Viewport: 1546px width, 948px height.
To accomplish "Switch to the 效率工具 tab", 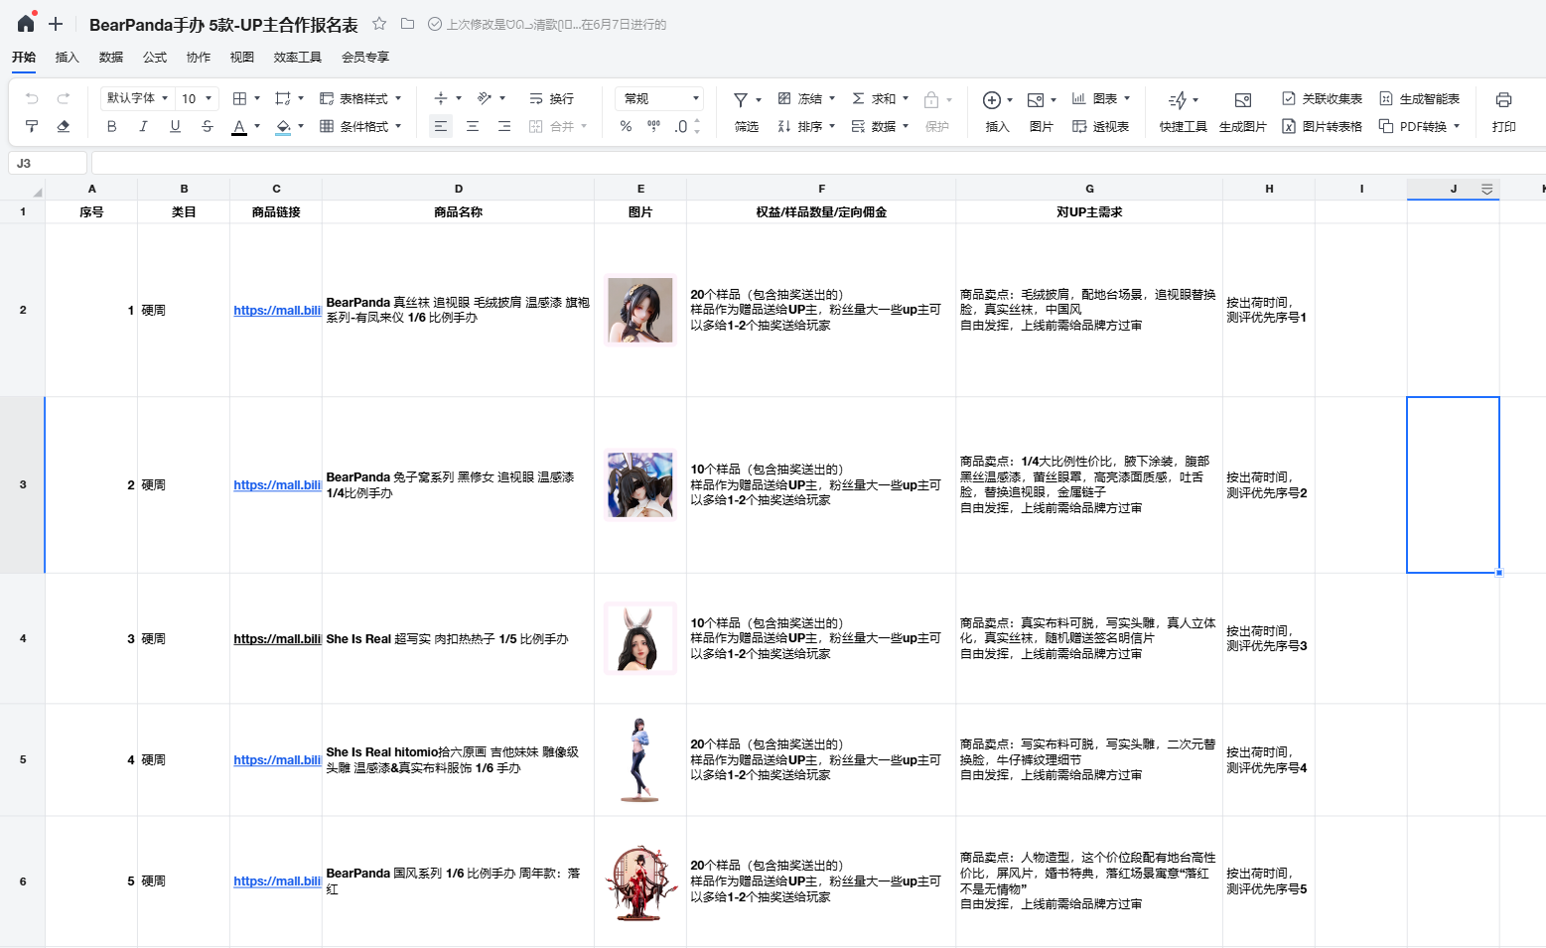I will click(298, 57).
